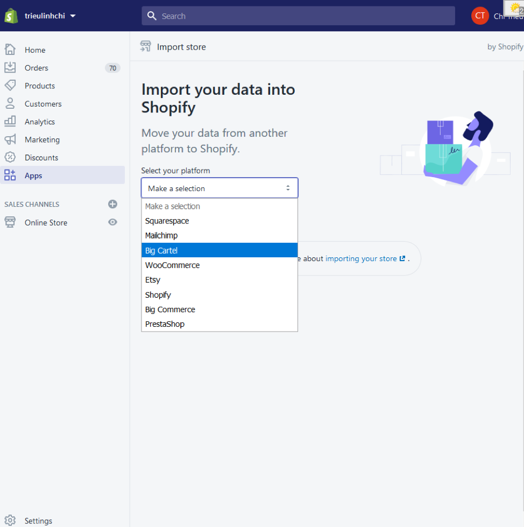Select Etsy as the platform
This screenshot has height=527, width=524.
point(219,280)
